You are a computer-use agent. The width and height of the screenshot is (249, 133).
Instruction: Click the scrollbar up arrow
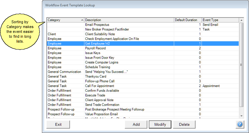click(x=241, y=20)
